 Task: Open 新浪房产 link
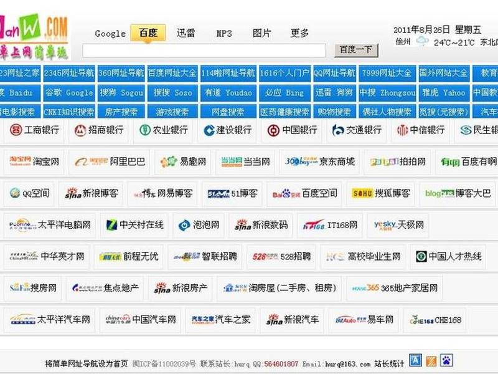181,288
